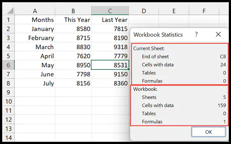Viewport: 231px width, 144px height.
Task: Click cell with value 8360
Action: (x=110, y=83)
